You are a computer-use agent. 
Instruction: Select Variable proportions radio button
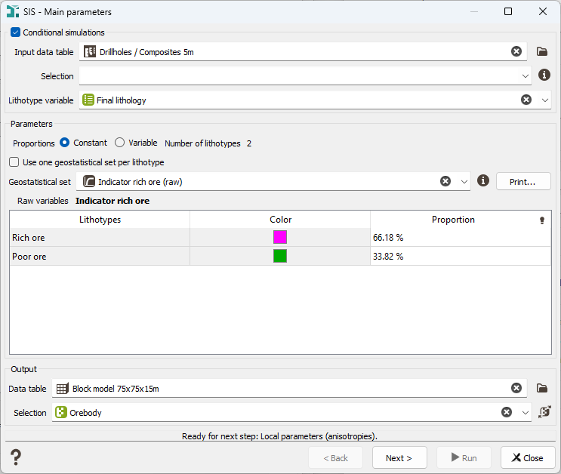click(120, 143)
